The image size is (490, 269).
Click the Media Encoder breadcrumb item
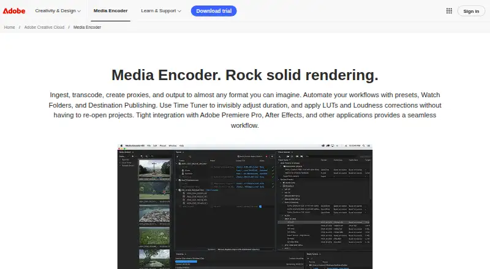click(87, 27)
